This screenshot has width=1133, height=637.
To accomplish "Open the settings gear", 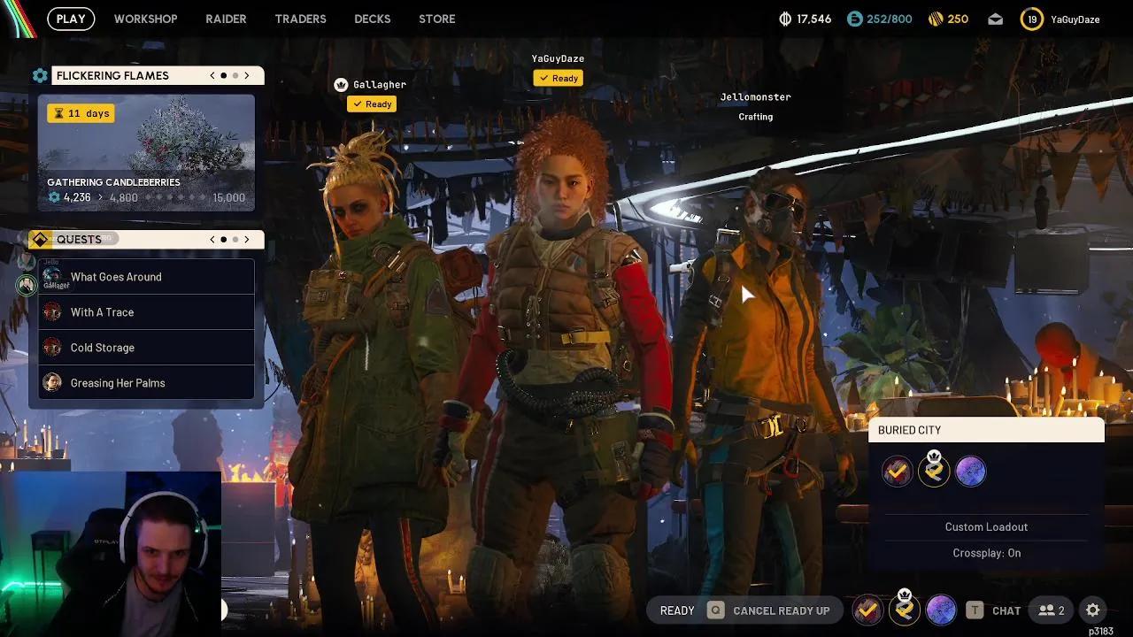I will [1093, 610].
